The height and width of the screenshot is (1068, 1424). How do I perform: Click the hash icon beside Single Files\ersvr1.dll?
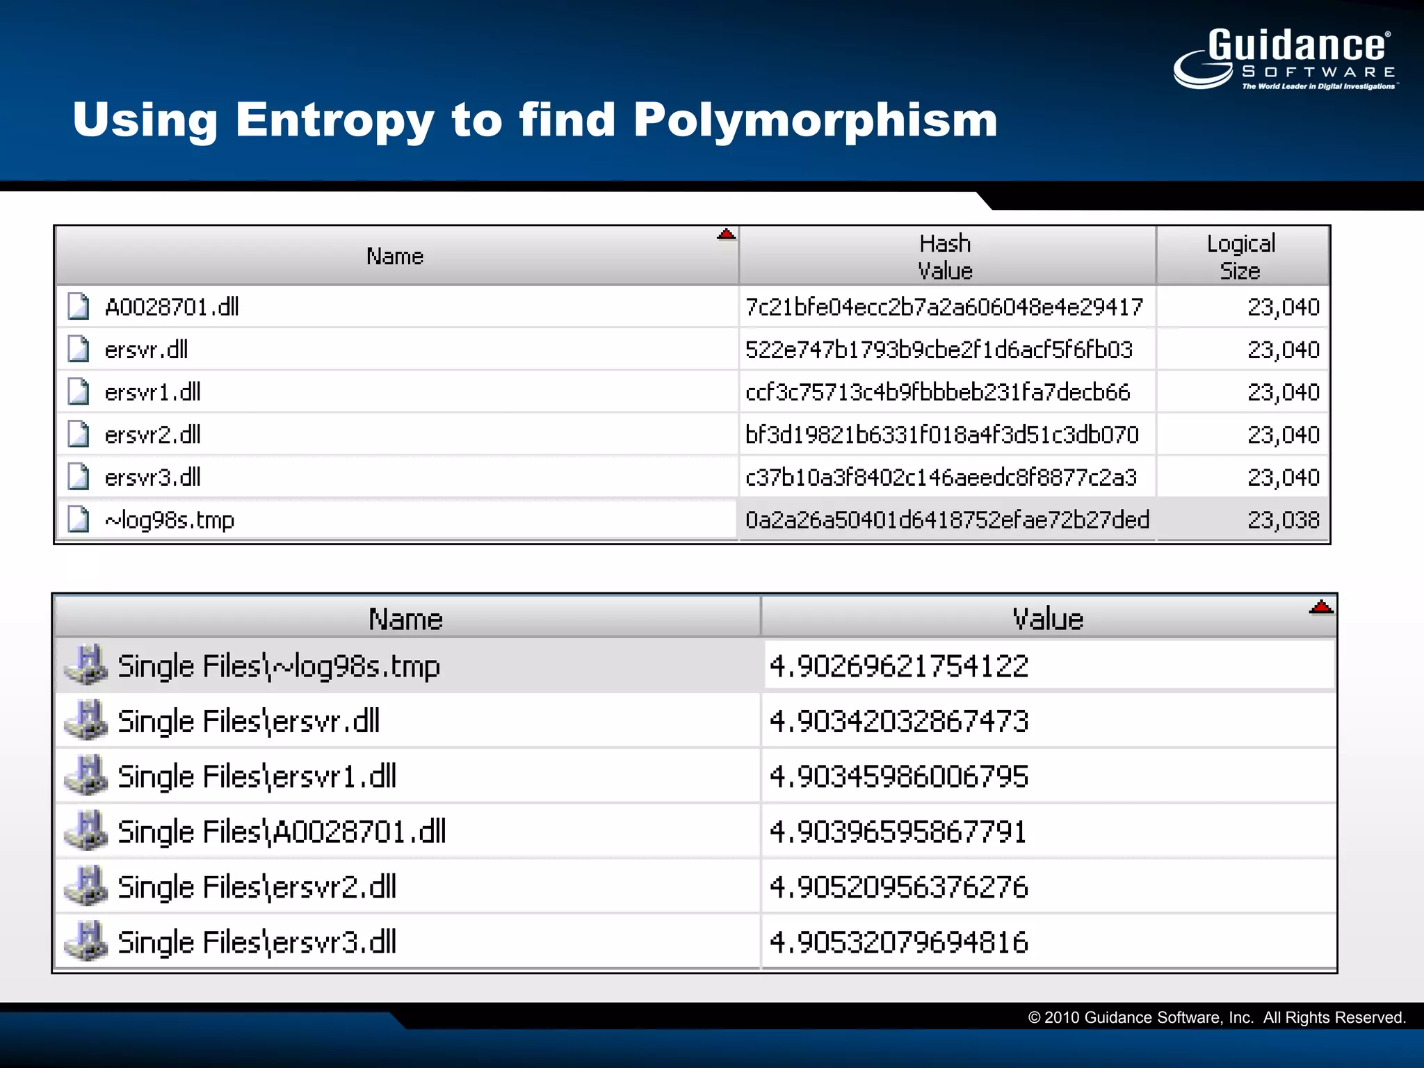click(86, 776)
